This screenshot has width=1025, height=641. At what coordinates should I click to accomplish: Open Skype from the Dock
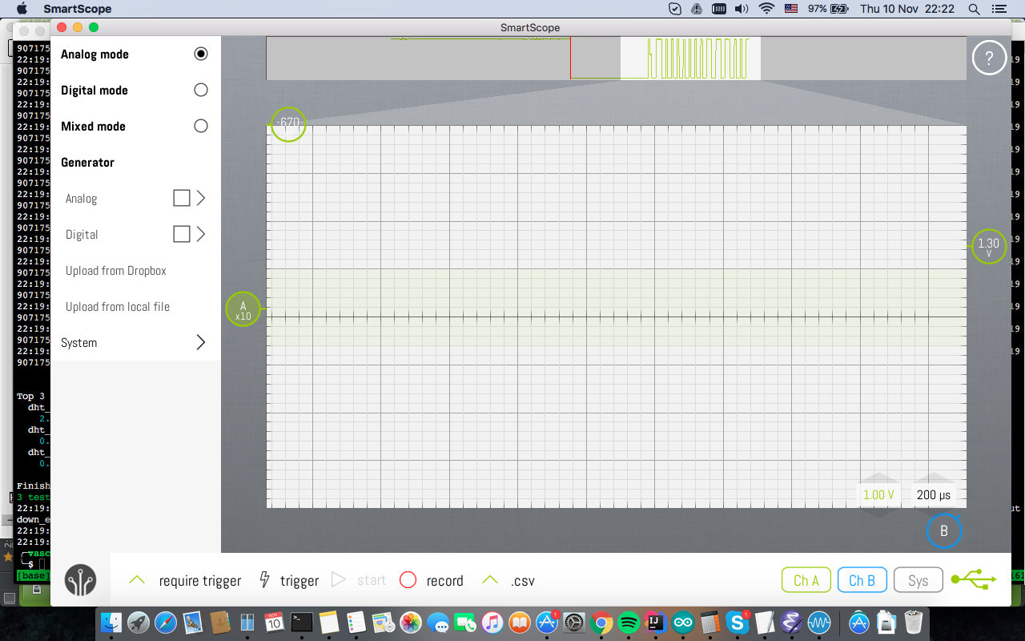tap(738, 622)
